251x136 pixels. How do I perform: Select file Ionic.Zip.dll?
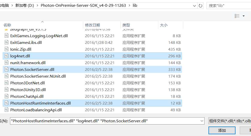coord(21,49)
